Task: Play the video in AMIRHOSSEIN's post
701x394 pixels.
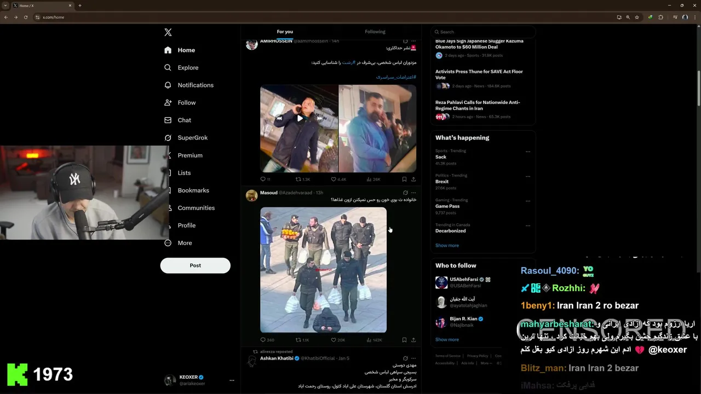Action: point(300,118)
